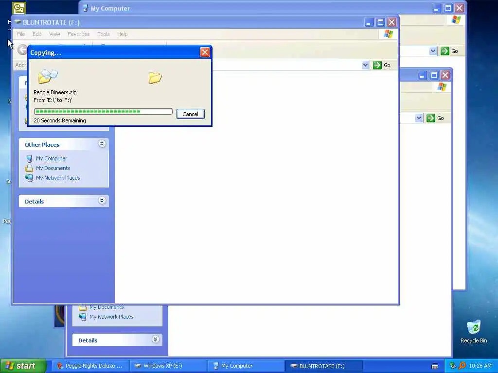Click My Network Places icon in Windows XP (E:) sidebar
The image size is (498, 373).
83,317
